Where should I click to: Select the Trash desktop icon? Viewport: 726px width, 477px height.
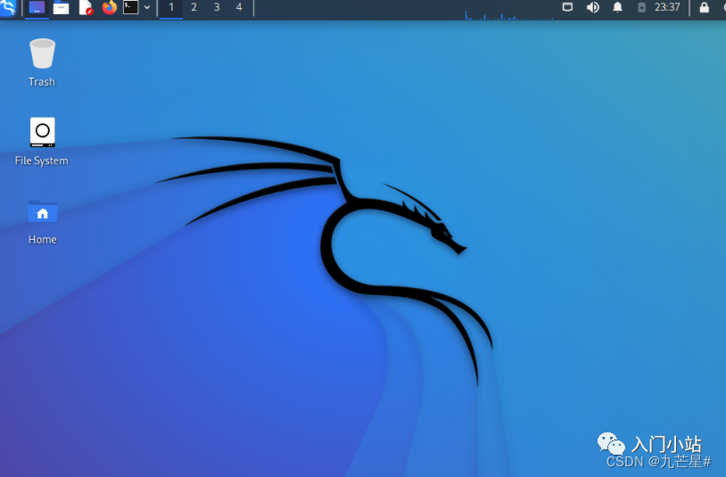point(42,54)
